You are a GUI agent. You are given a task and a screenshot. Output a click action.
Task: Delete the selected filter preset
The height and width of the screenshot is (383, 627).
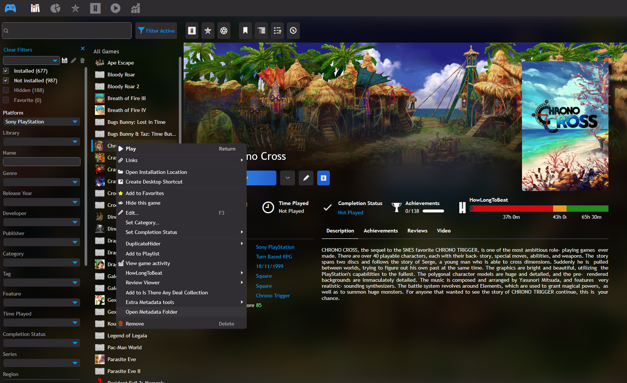pyautogui.click(x=82, y=60)
